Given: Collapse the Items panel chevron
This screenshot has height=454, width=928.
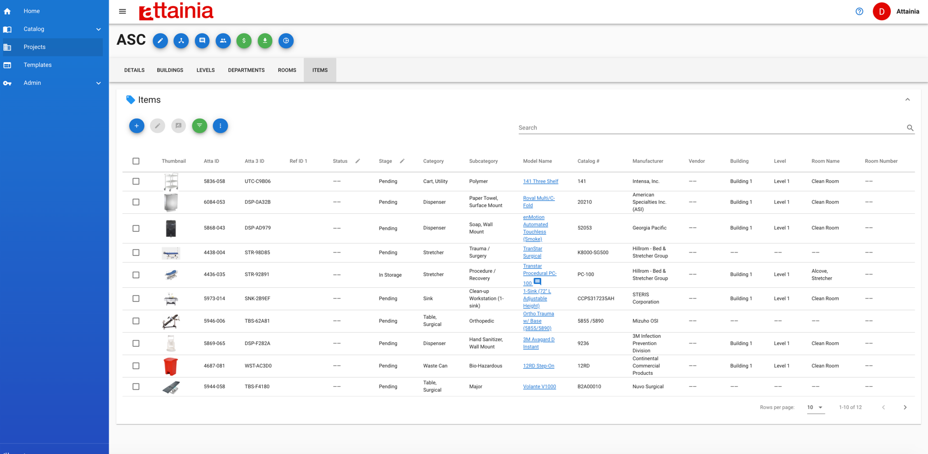Looking at the screenshot, I should pyautogui.click(x=907, y=100).
